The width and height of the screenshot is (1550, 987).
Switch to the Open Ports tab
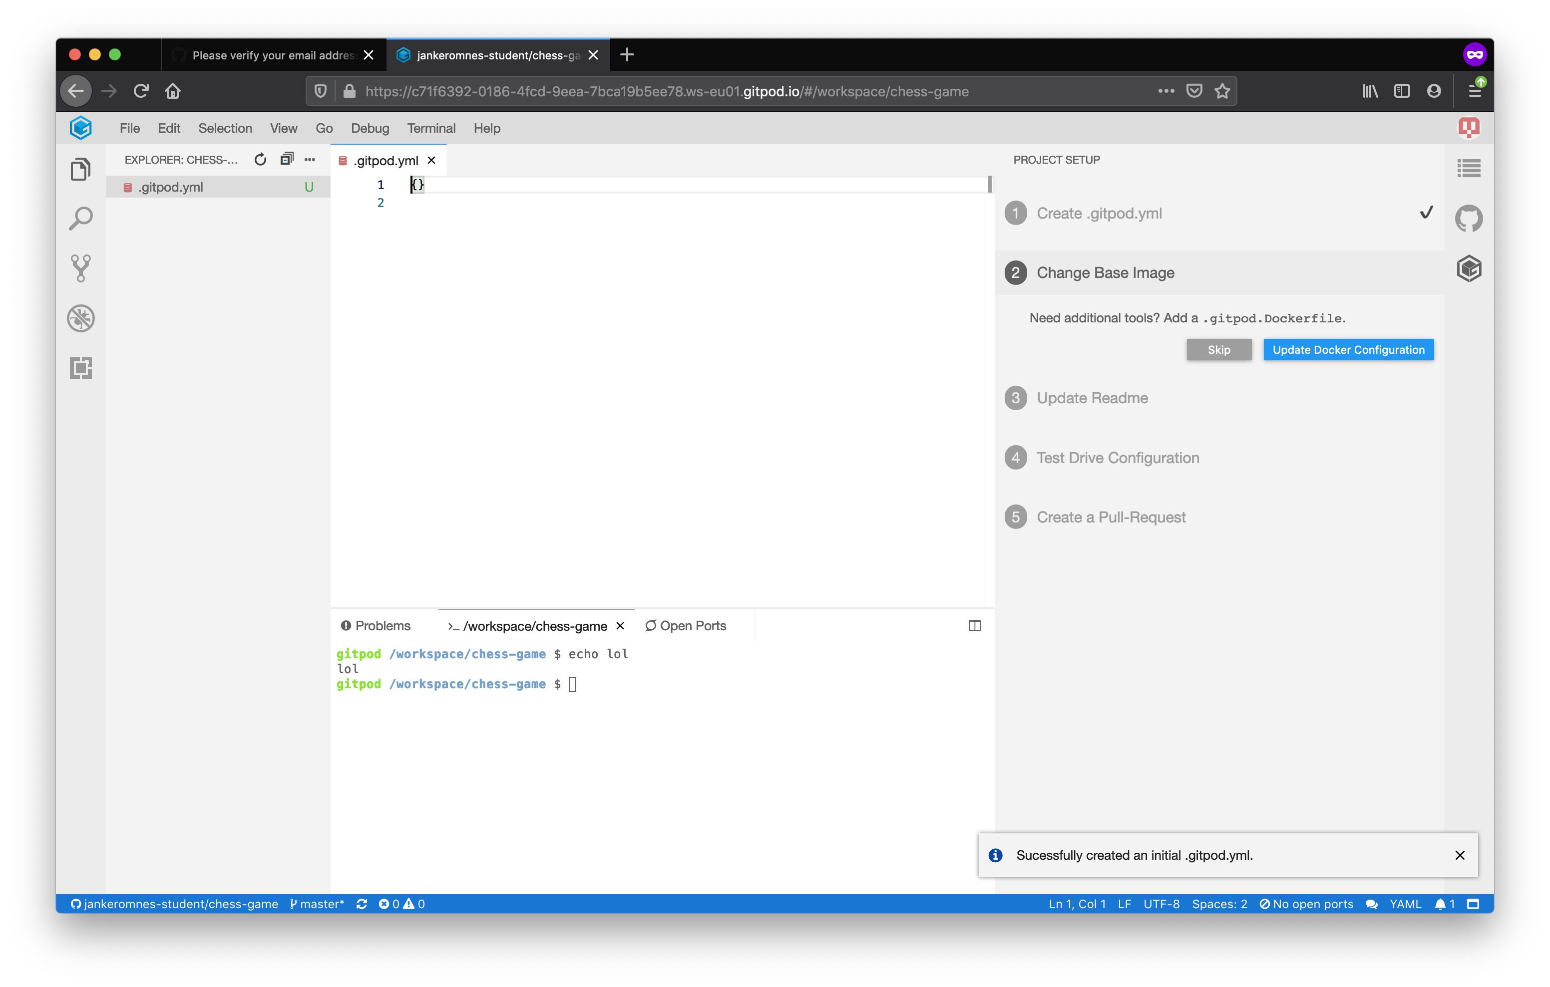(686, 625)
